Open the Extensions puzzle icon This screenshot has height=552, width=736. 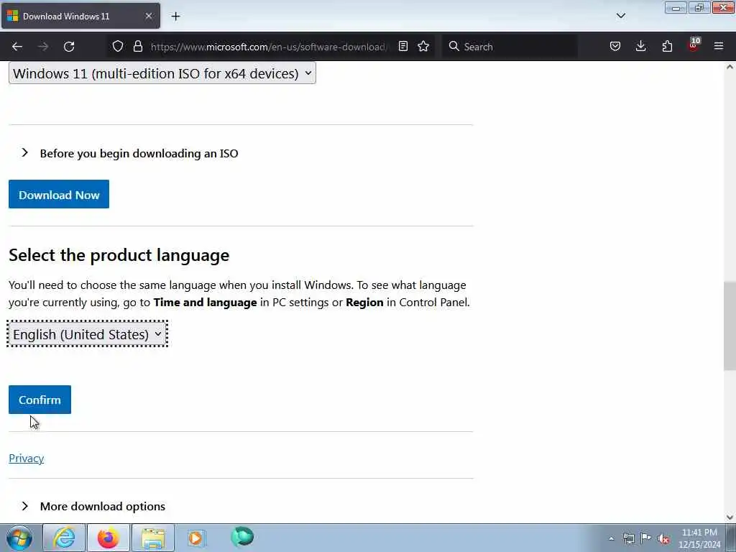coord(667,46)
